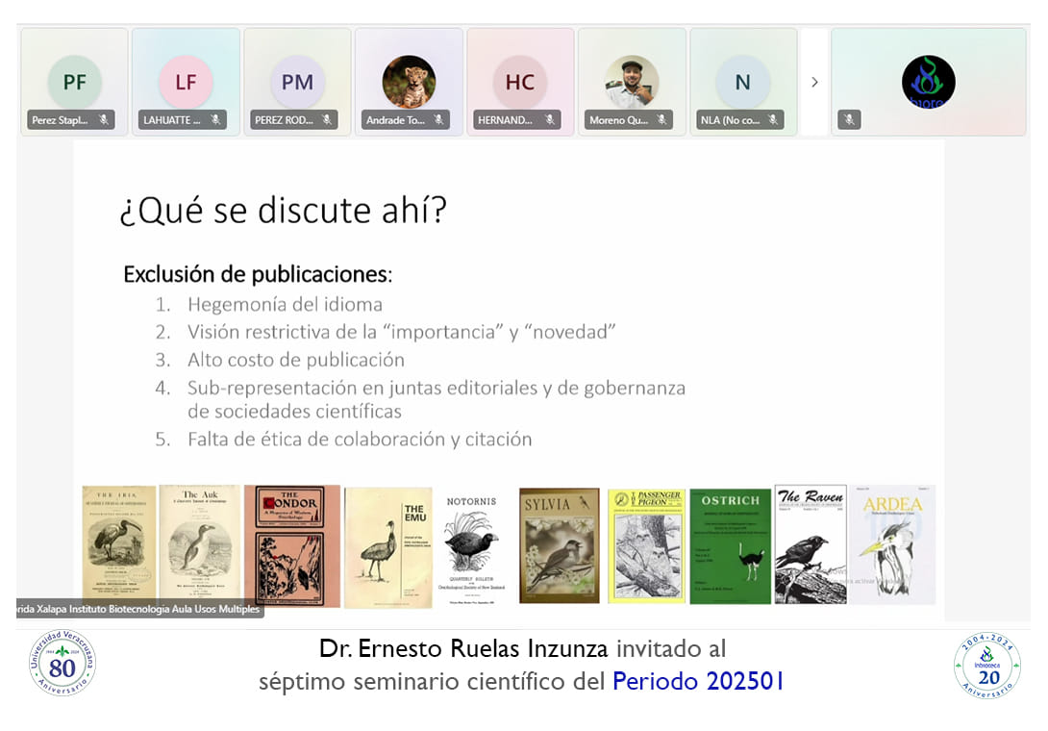Toggle muted mic on Perez Staples tile
1048x731 pixels.
[x=104, y=120]
